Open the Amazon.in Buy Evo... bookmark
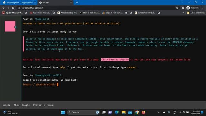 tap(145, 13)
